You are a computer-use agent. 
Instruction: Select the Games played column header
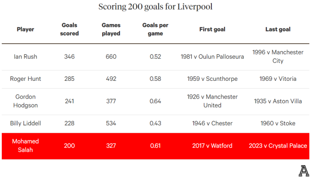(111, 29)
